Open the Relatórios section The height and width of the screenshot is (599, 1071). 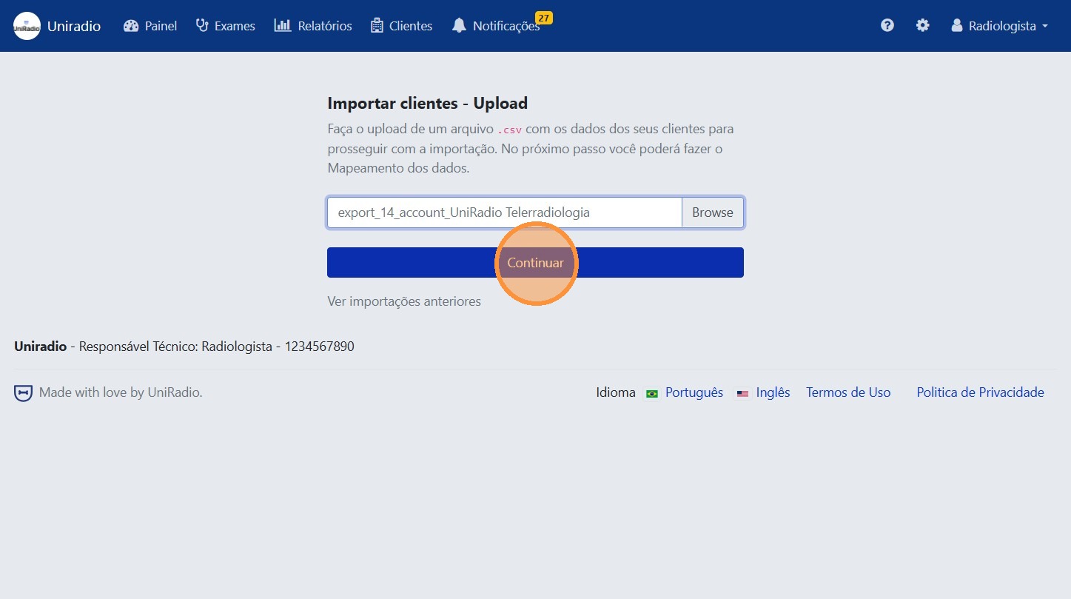point(313,26)
